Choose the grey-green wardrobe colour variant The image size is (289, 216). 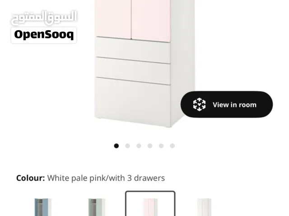97,207
